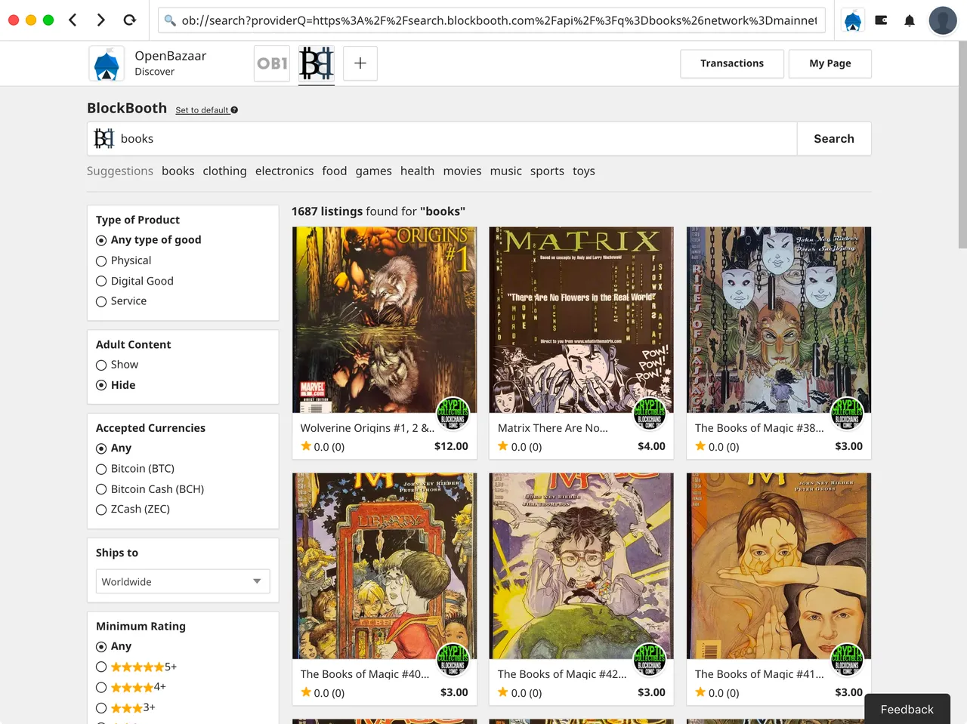Open The Books of Magic #40 cover
Viewport: 967px width, 724px height.
pos(385,566)
